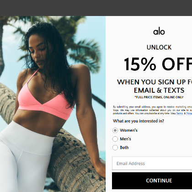
Task: Click the EMAIL & TEXTS heading
Action: pos(159,90)
